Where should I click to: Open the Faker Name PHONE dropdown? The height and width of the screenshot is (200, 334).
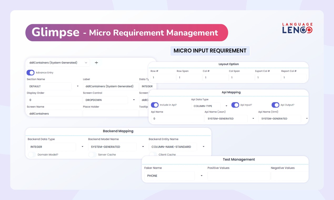tap(174, 176)
